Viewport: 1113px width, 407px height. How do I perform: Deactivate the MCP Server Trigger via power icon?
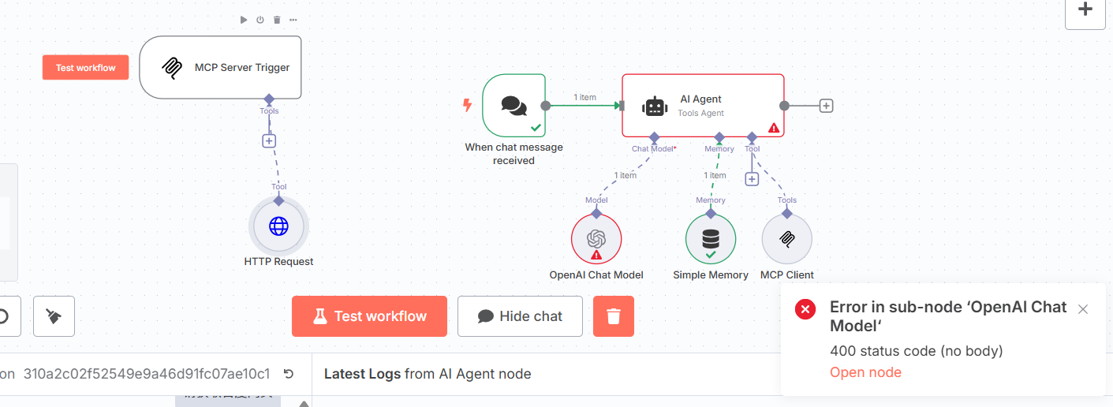coord(260,20)
